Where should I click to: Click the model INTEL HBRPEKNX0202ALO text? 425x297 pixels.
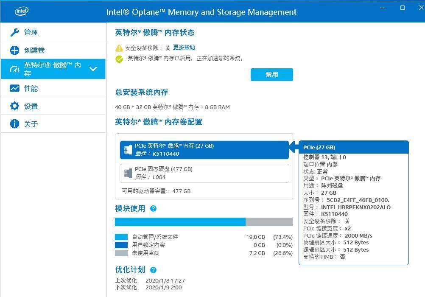click(x=356, y=207)
